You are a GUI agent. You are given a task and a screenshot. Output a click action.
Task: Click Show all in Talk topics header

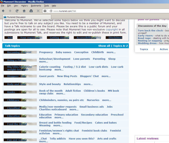[104, 46]
